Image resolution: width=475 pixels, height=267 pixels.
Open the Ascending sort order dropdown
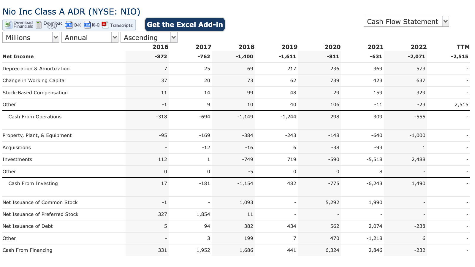[149, 37]
